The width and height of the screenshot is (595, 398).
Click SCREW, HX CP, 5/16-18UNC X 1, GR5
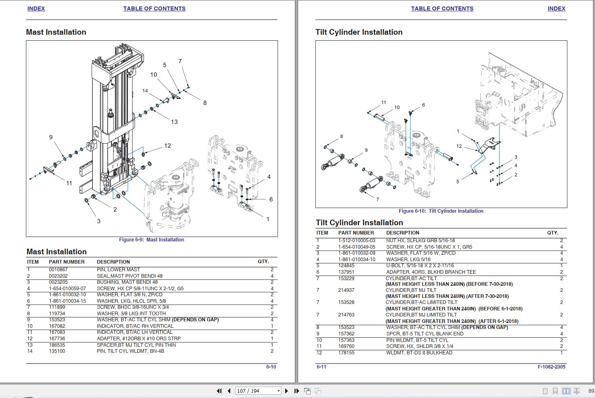coord(429,247)
